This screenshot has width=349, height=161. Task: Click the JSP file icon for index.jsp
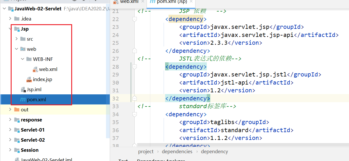[x=29, y=80]
